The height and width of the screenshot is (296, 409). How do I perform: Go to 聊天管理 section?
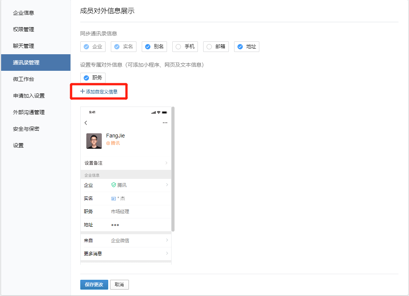(23, 46)
